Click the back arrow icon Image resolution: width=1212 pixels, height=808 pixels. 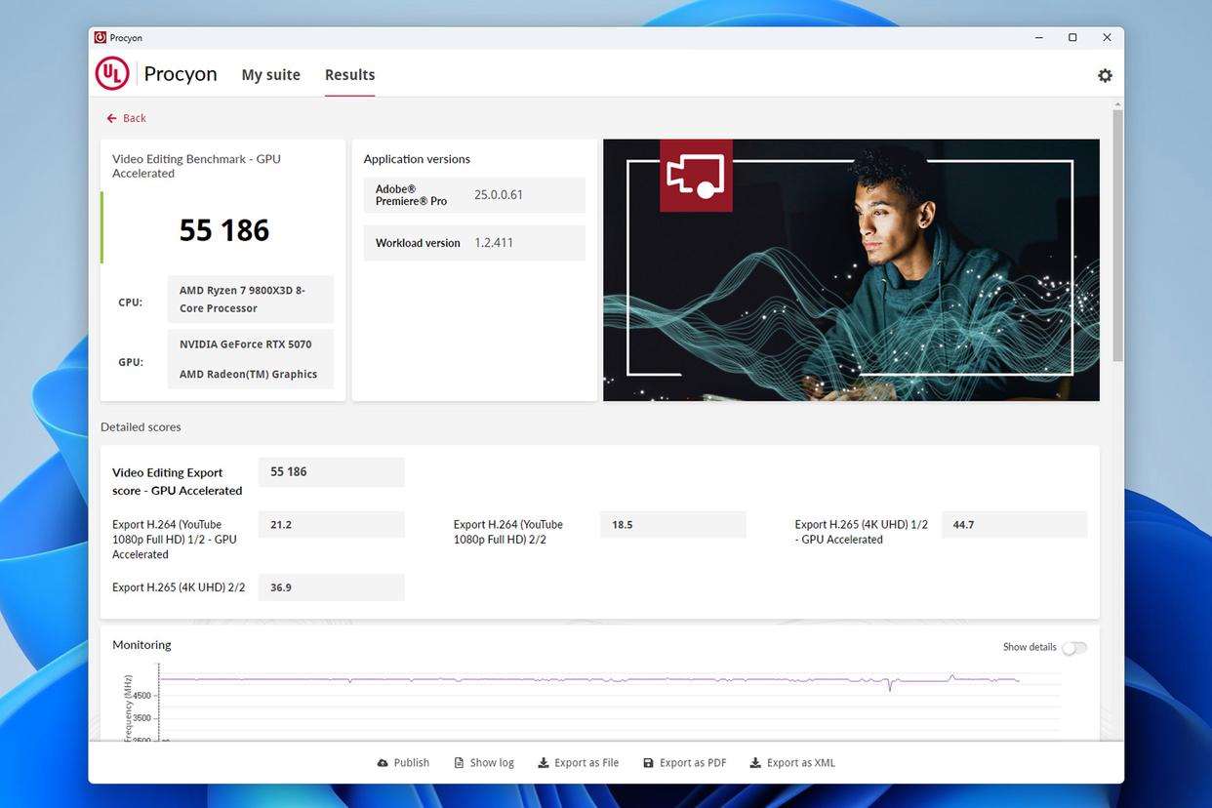point(111,118)
